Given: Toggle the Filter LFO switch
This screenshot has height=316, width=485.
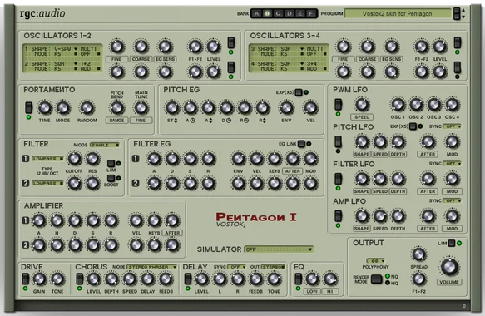Looking at the screenshot, I should (x=339, y=179).
